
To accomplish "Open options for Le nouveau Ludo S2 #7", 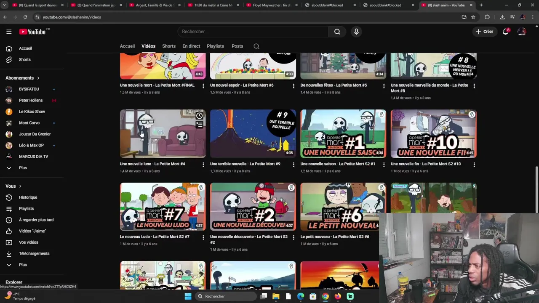I will [x=203, y=237].
